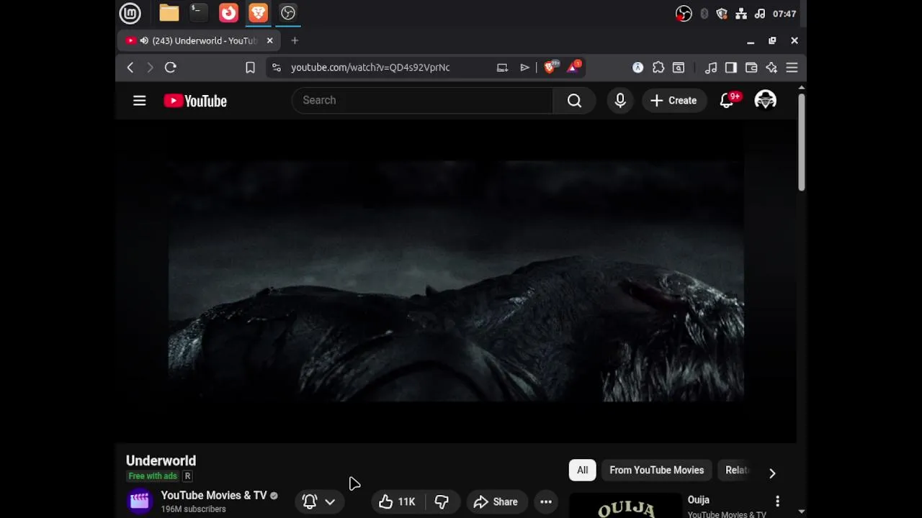
Task: Open Brave playlist arrow icon
Action: click(x=524, y=68)
